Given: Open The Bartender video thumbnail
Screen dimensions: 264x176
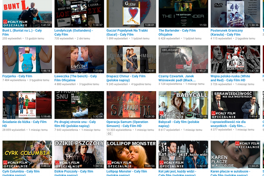Looking at the screenshot, I should (x=183, y=14).
